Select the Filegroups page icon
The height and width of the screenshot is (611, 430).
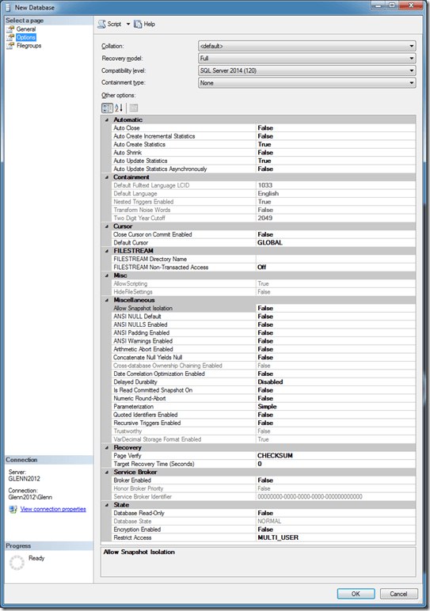[x=10, y=46]
